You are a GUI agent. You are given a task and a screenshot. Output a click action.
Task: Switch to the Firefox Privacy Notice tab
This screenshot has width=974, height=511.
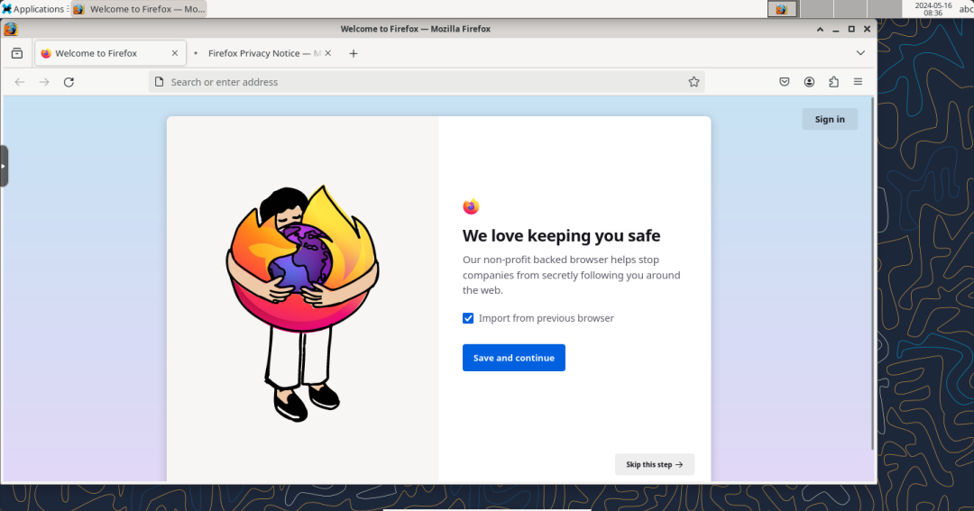263,53
